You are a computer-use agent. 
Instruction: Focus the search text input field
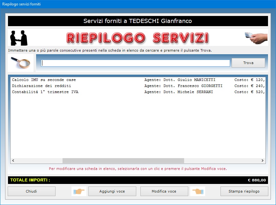(x=135, y=63)
